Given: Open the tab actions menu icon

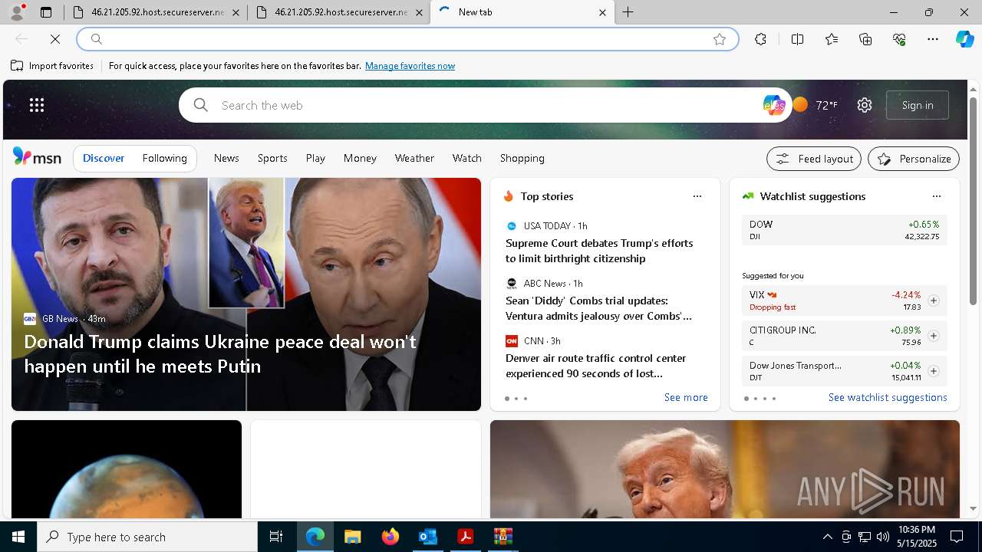Looking at the screenshot, I should pos(46,12).
